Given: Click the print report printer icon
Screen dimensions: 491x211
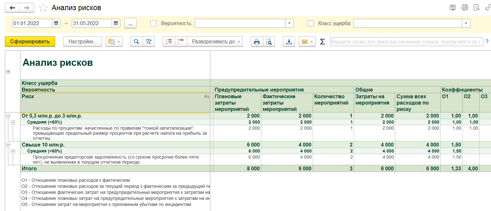Looking at the screenshot, I should click(x=257, y=42).
